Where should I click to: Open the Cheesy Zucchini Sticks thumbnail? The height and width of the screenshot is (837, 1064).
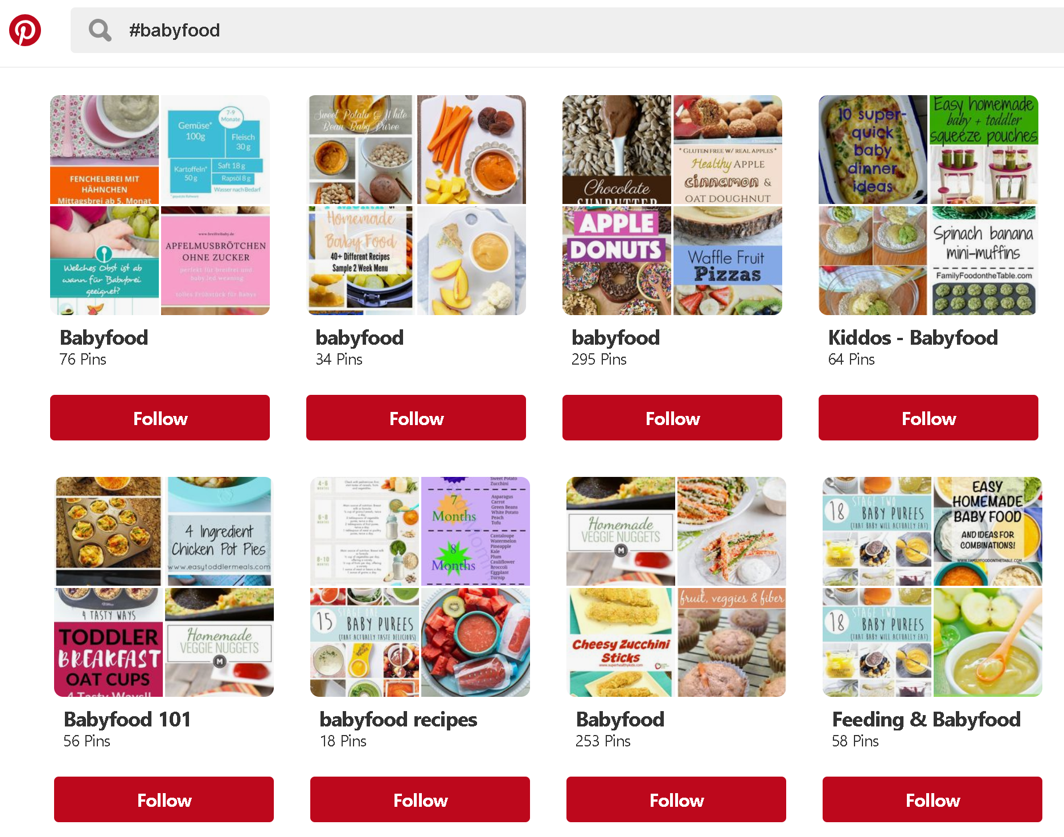click(621, 642)
